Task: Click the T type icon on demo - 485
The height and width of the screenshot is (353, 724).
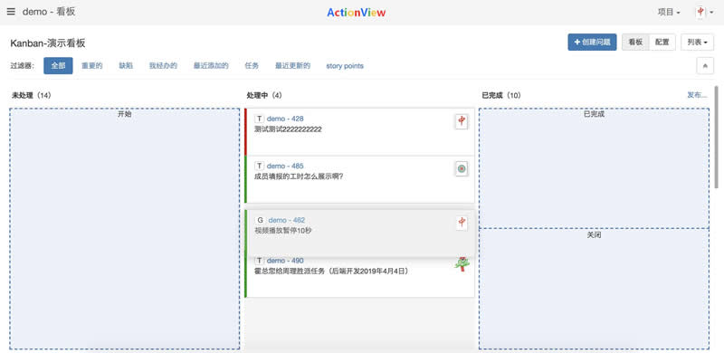Action: (260, 166)
